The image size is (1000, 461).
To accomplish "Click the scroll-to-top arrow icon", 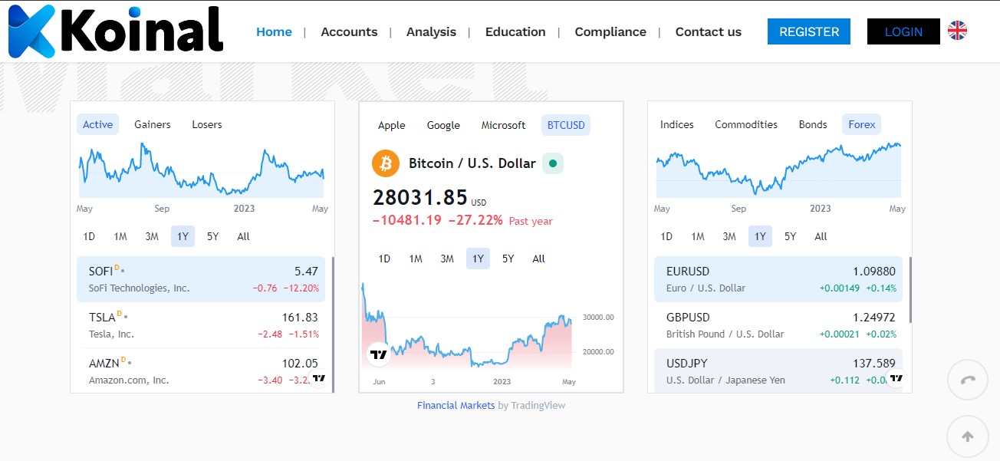I will point(967,436).
